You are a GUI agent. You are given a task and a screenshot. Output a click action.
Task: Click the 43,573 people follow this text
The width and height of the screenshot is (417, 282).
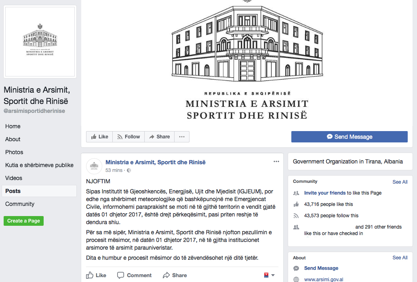point(331,215)
